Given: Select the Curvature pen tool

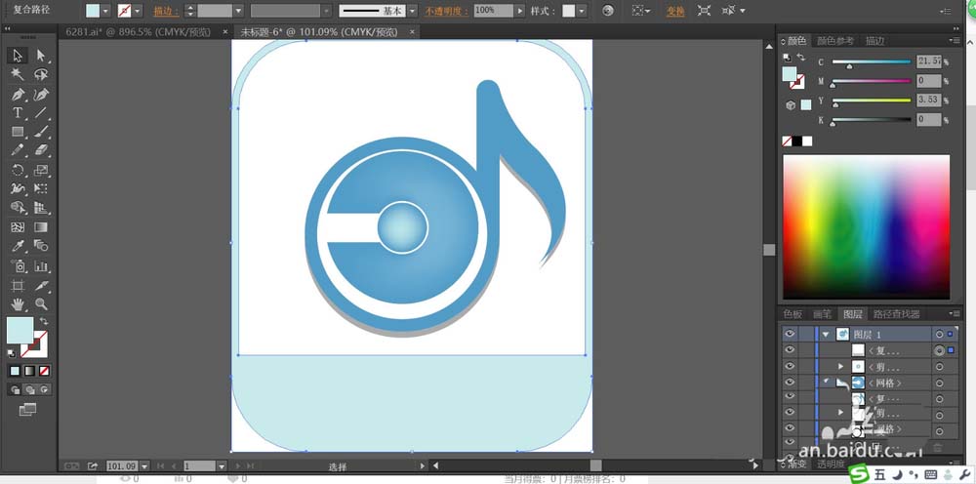Looking at the screenshot, I should click(x=41, y=94).
